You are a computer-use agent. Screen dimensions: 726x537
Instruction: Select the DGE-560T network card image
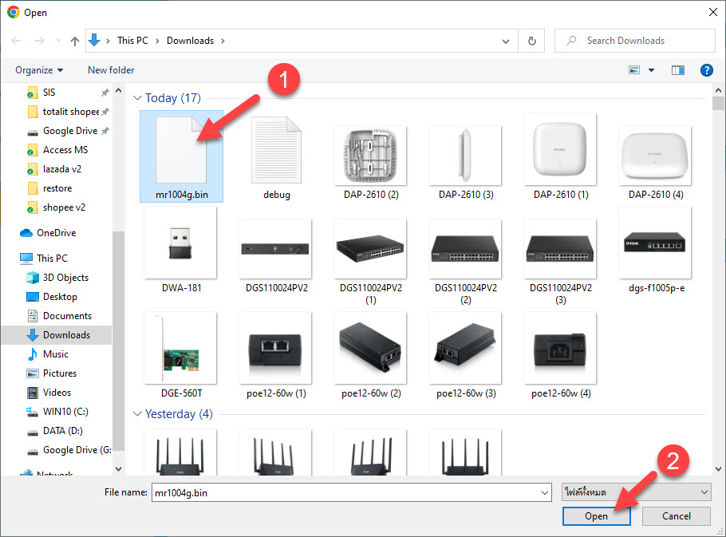point(181,356)
